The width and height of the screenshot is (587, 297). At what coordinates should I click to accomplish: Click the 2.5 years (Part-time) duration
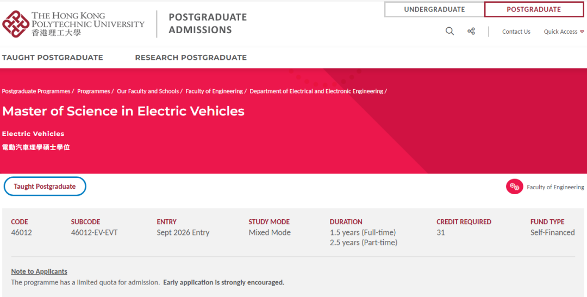tap(364, 242)
